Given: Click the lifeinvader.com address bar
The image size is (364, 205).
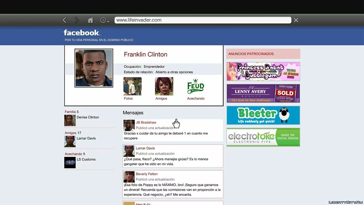Looking at the screenshot, I should 203,20.
